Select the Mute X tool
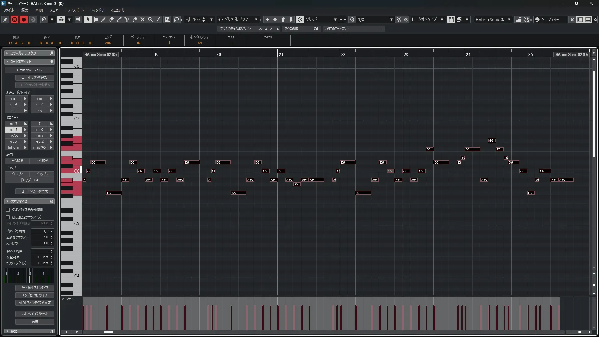This screenshot has width=599, height=337. [143, 19]
